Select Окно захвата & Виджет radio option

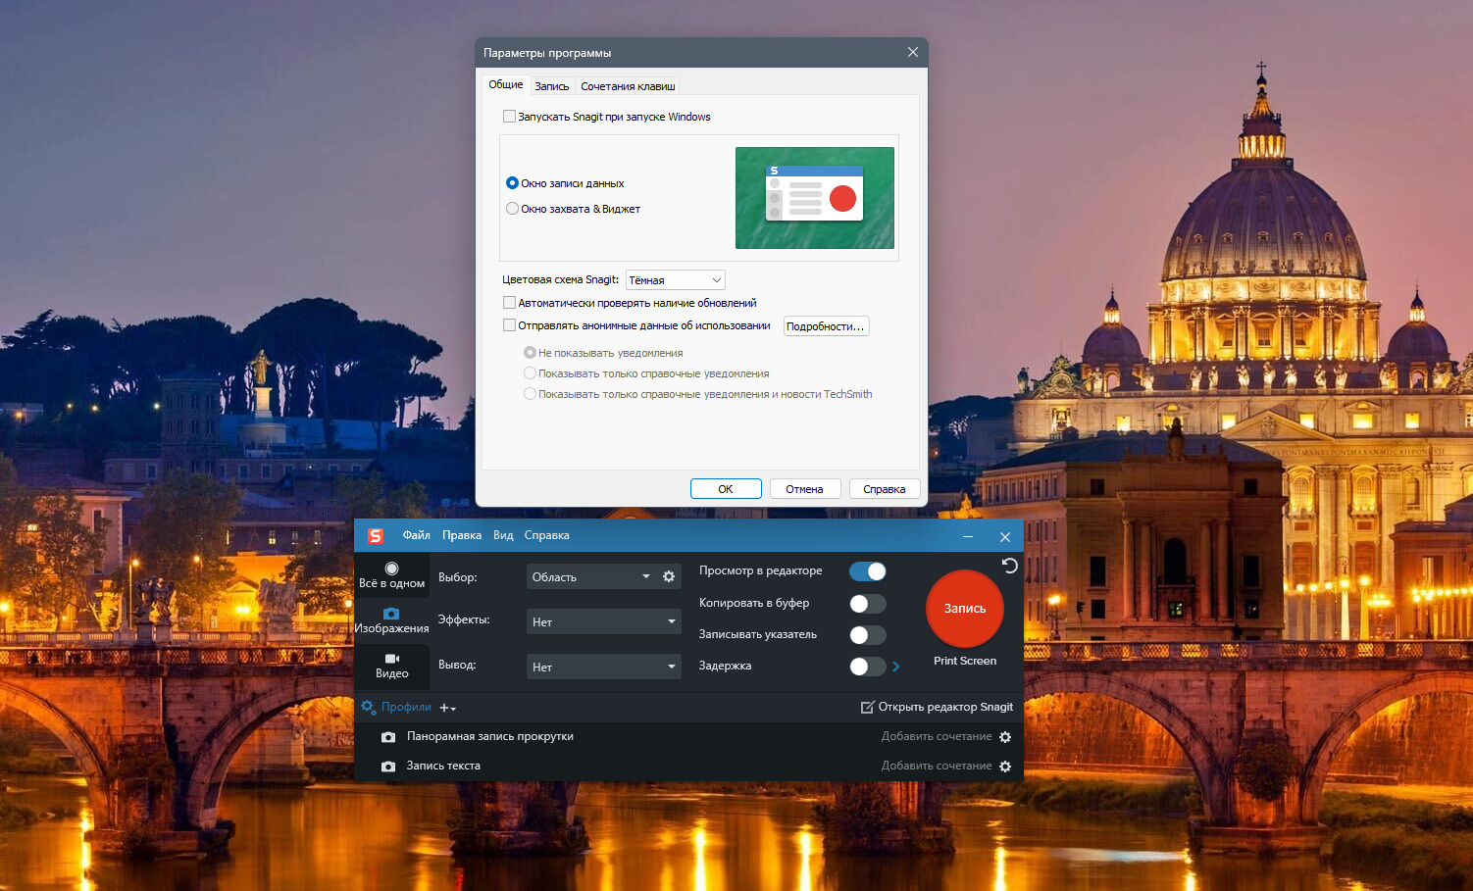[512, 209]
